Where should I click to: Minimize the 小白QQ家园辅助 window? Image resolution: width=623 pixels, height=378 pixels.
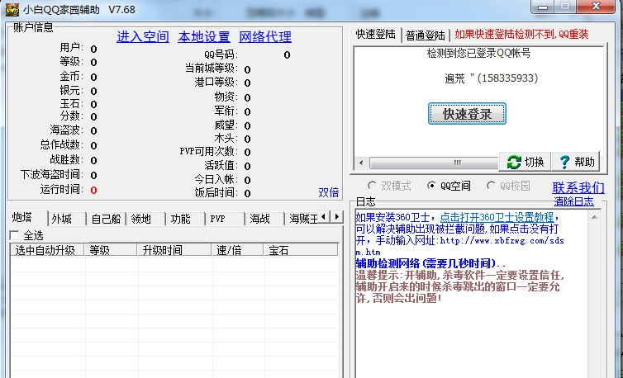[x=543, y=7]
